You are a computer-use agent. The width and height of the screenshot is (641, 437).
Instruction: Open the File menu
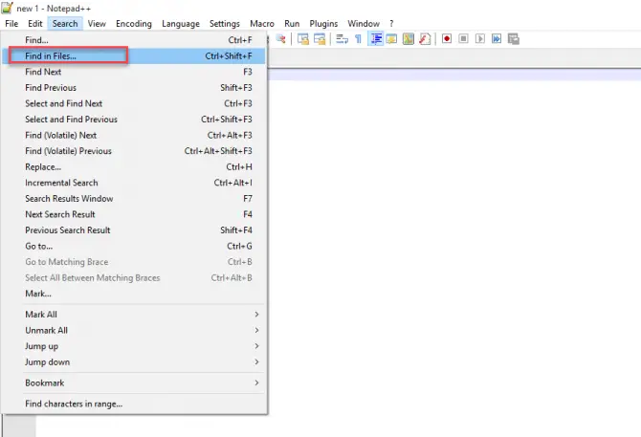pos(11,24)
